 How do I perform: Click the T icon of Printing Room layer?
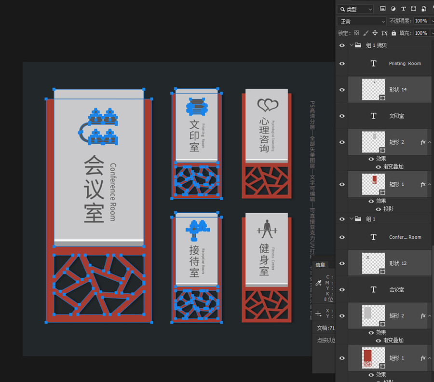point(373,63)
